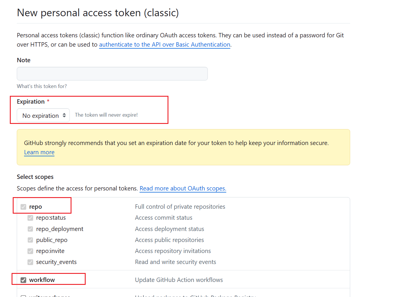Click the up-down arrows on Expiration selector
The width and height of the screenshot is (395, 297).
pos(64,115)
